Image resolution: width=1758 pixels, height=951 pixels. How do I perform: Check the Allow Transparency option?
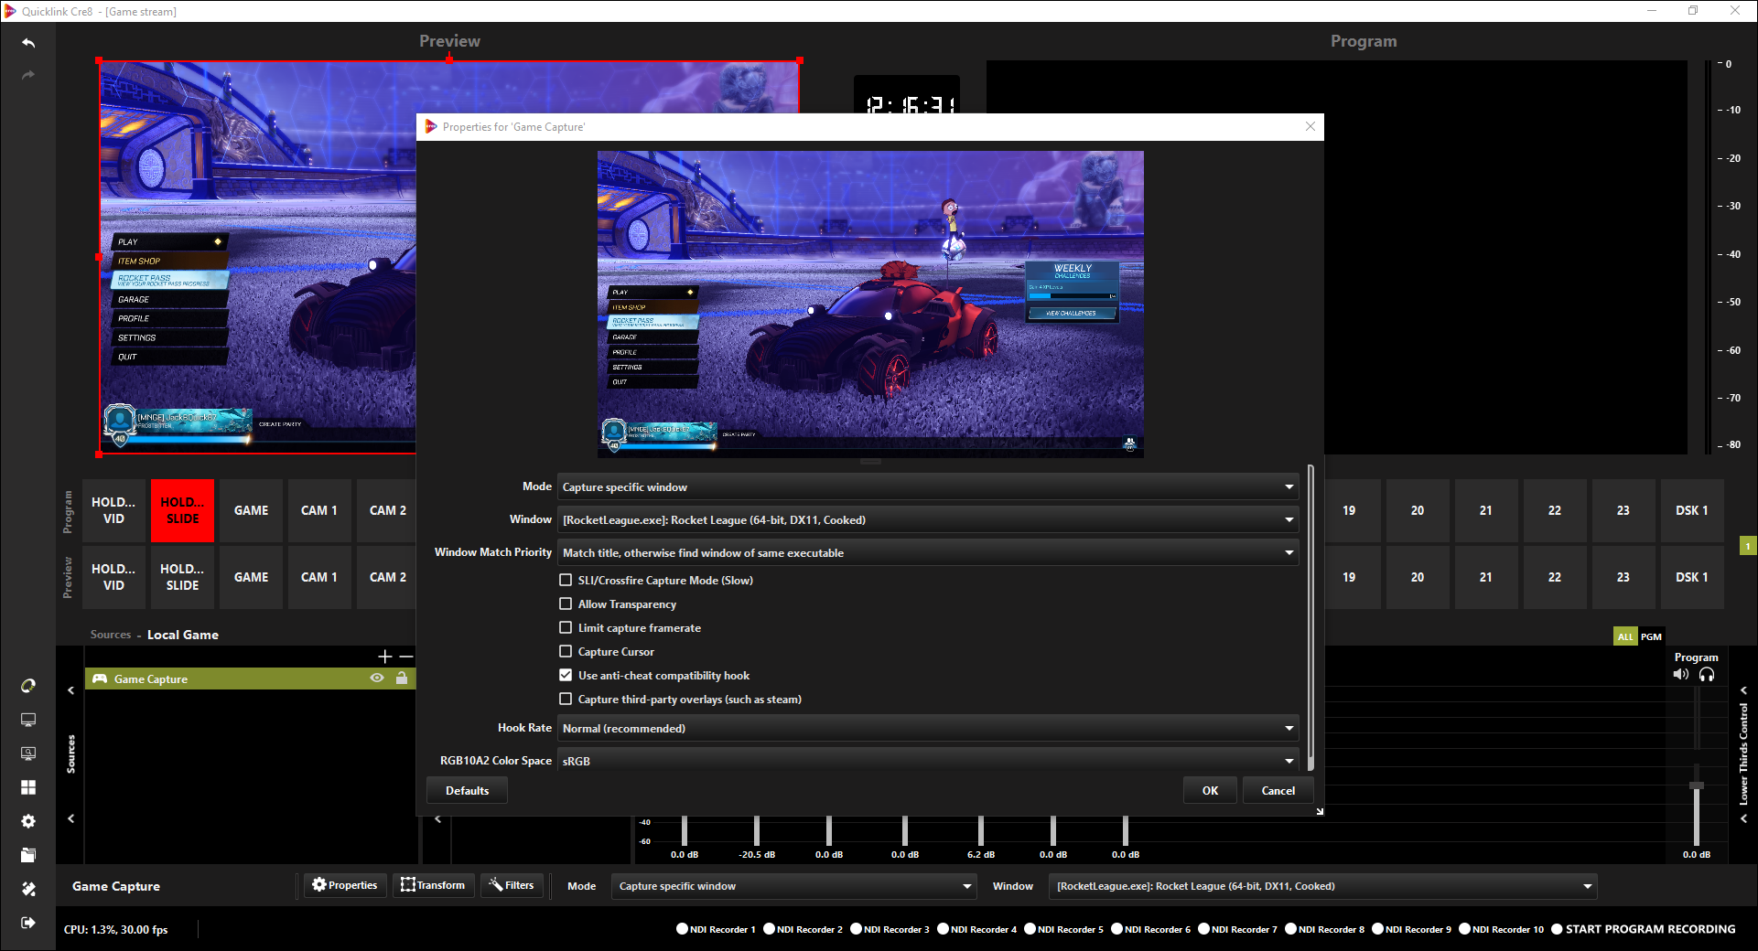tap(566, 604)
